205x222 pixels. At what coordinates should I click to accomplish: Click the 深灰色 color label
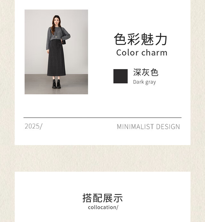click(146, 72)
